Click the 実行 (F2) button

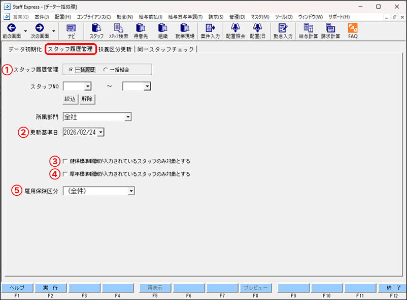[x=50, y=287]
